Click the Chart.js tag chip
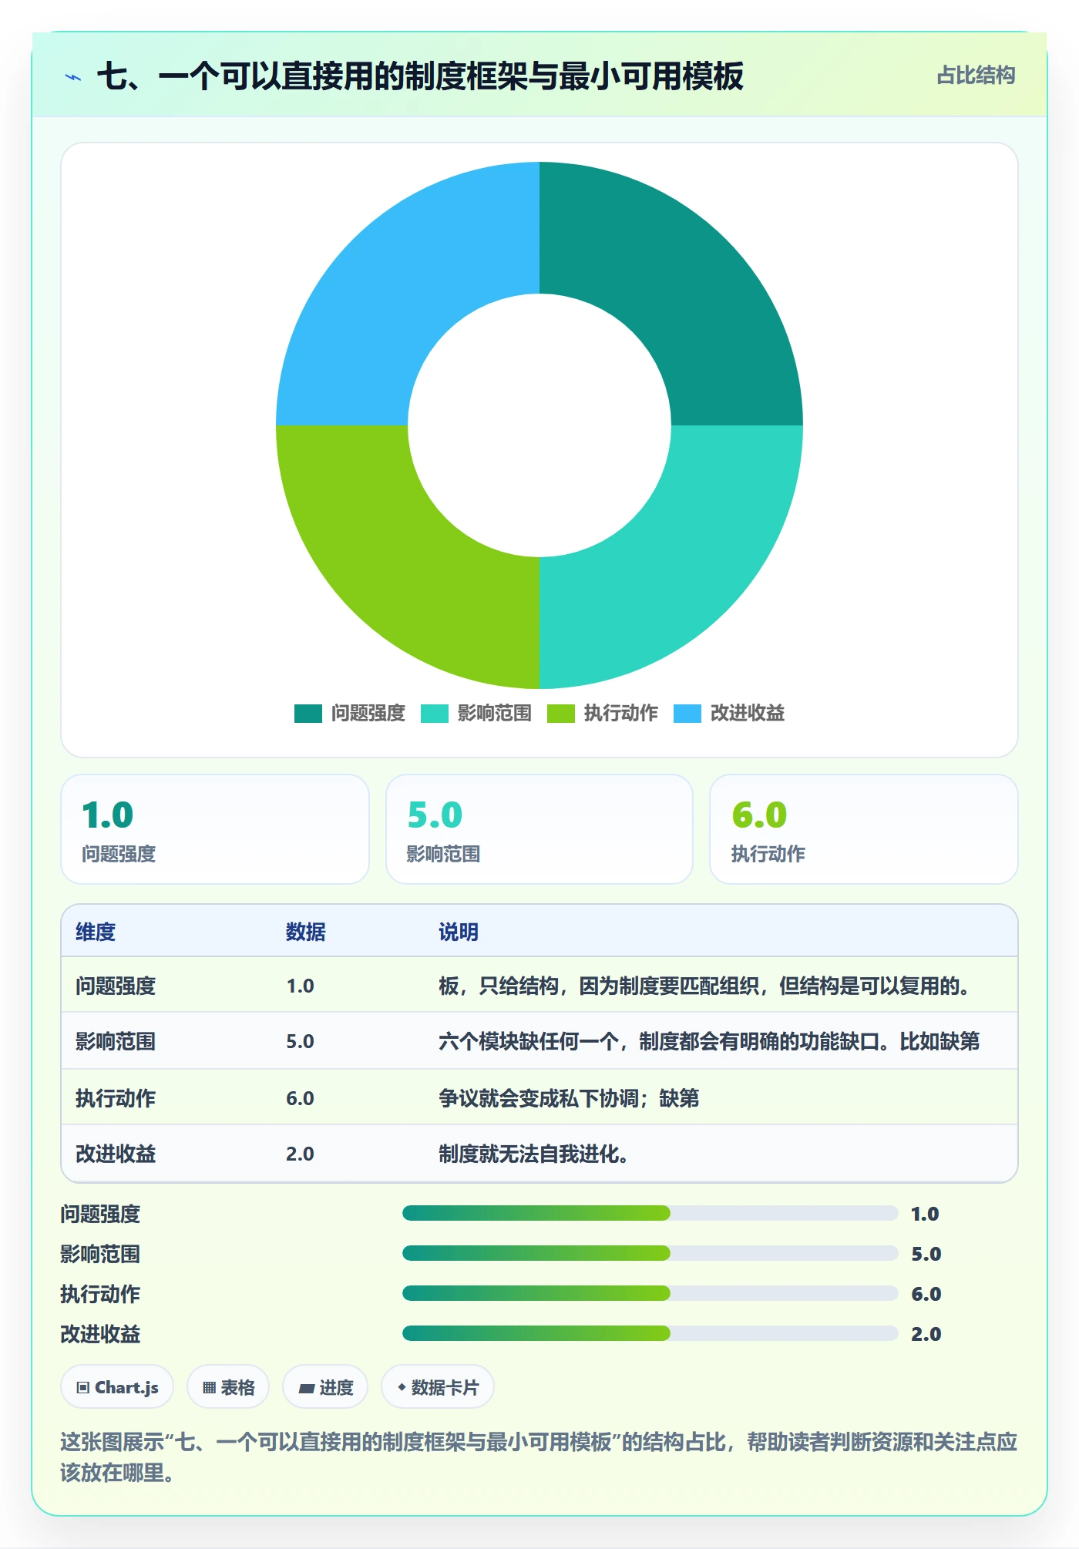Screen dimensions: 1079x1549 pos(117,1387)
